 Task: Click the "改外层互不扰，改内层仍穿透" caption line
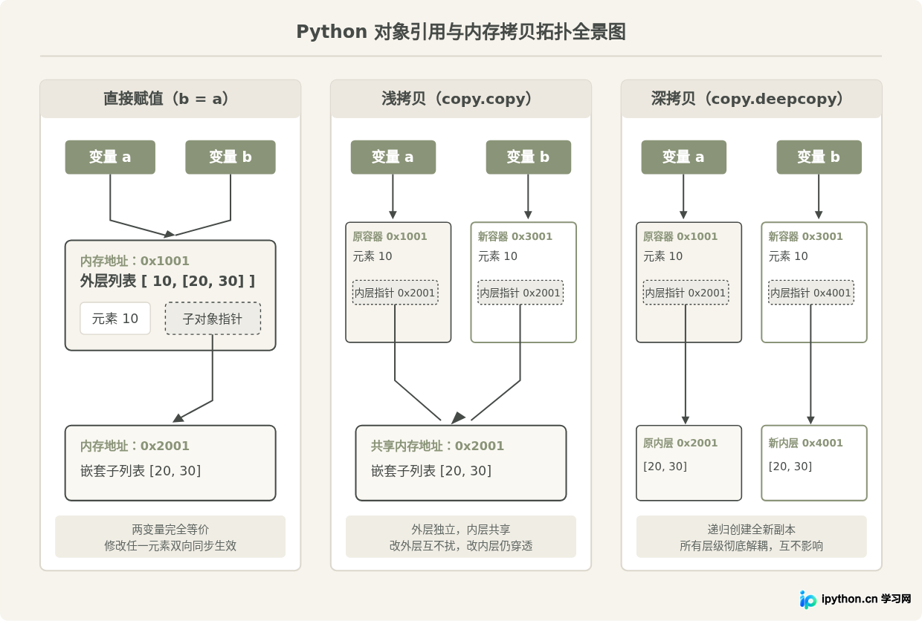tap(461, 546)
